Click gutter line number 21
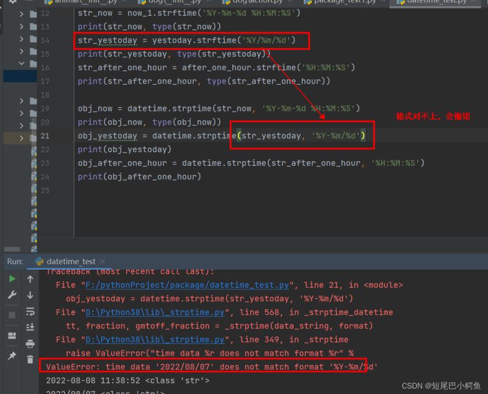 coord(45,136)
